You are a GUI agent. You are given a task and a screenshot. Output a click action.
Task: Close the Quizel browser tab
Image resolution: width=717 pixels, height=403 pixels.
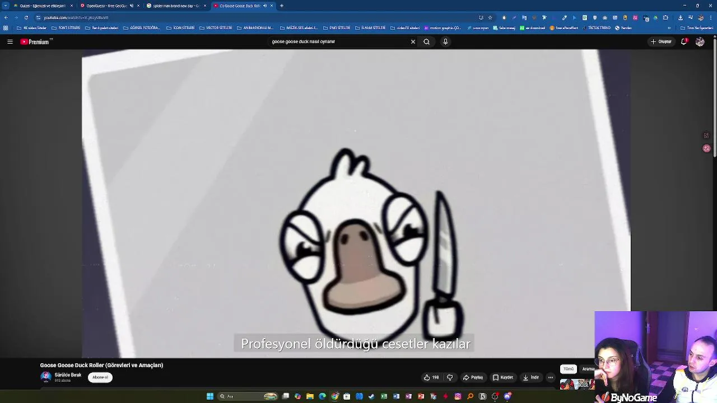pos(72,6)
